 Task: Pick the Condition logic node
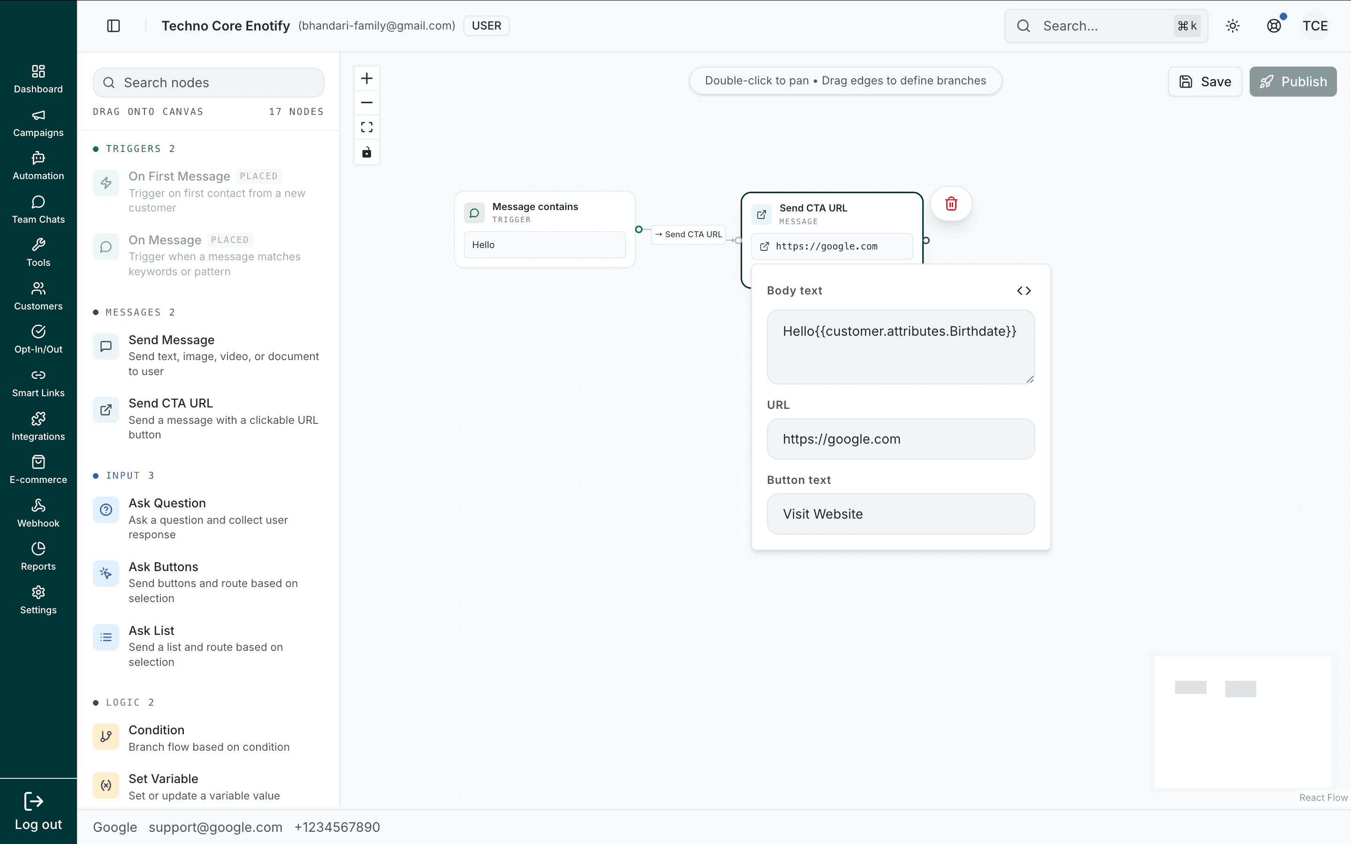click(208, 738)
